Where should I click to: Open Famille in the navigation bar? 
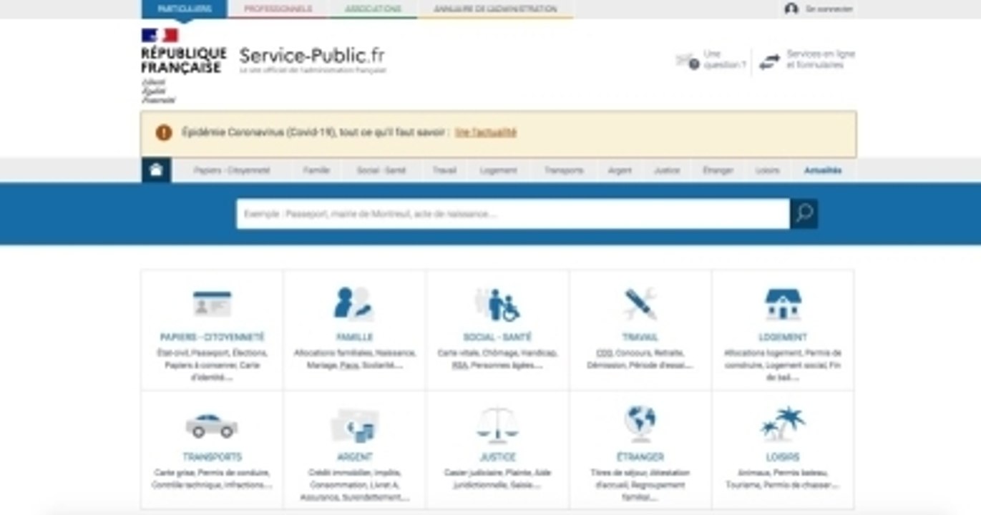coord(316,171)
